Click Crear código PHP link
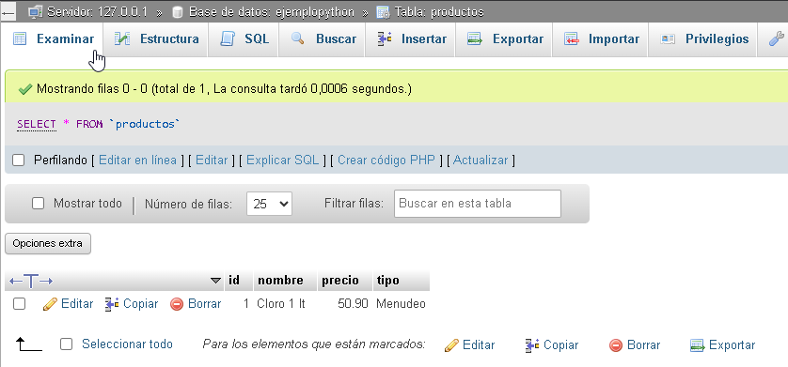 pos(386,161)
